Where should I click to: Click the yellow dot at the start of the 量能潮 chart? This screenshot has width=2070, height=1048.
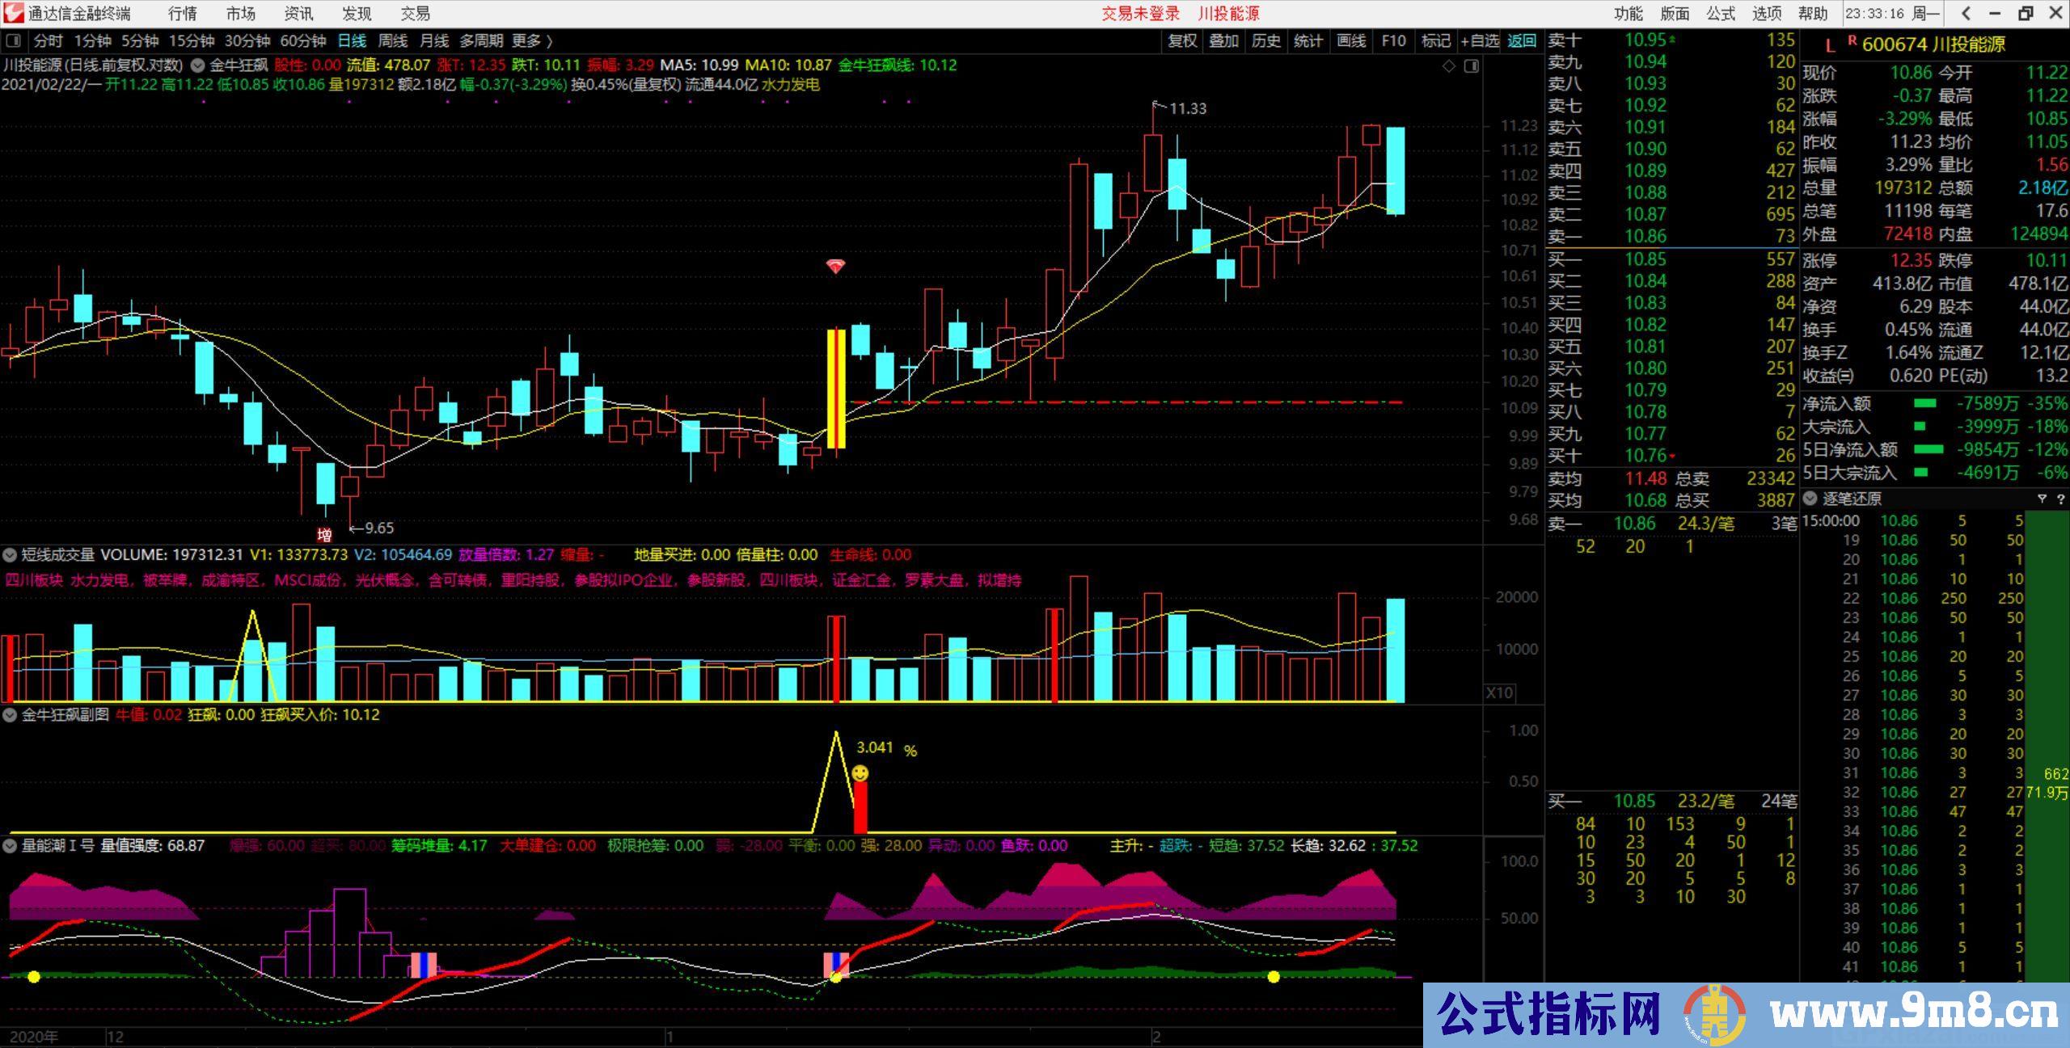click(x=34, y=977)
